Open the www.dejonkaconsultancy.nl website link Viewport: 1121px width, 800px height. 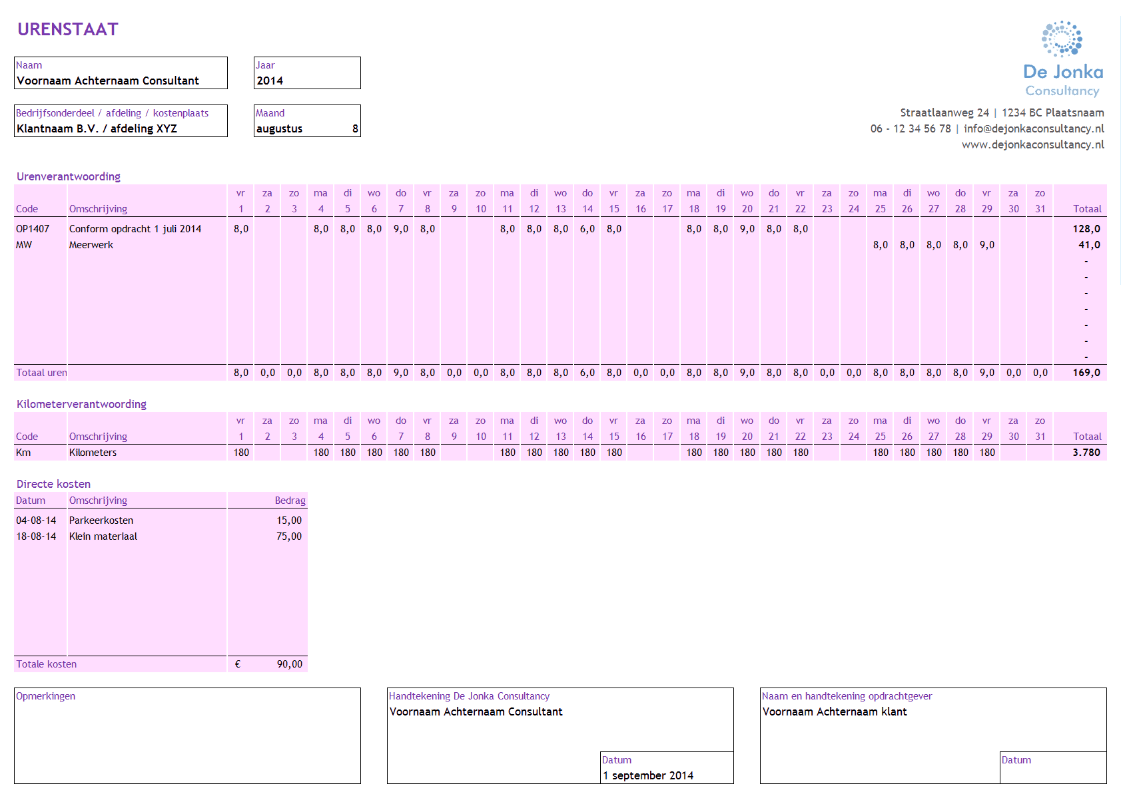pos(1032,145)
